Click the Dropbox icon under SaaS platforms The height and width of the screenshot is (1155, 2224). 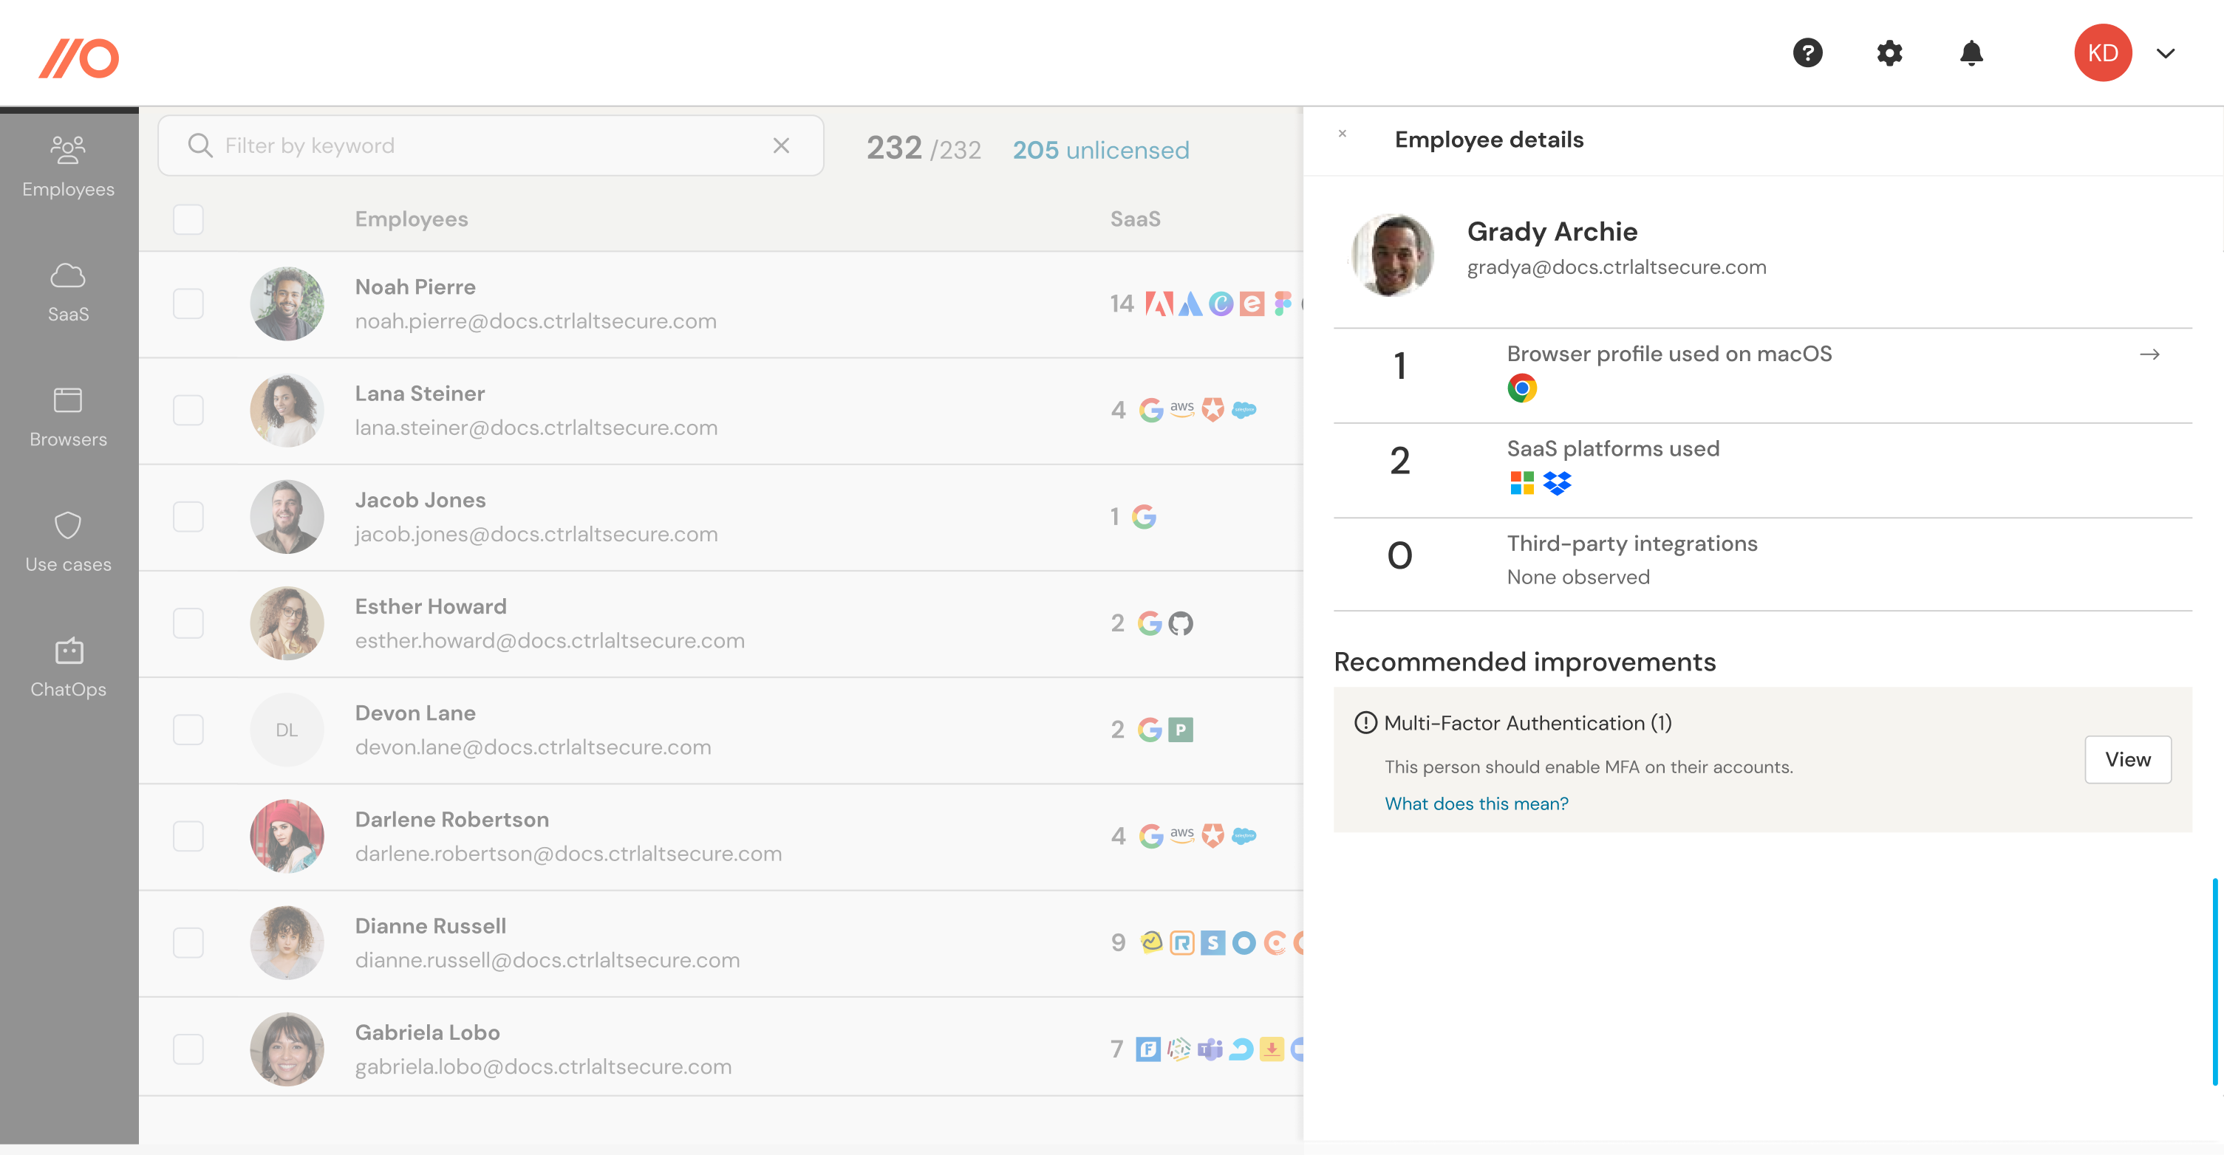(x=1557, y=482)
